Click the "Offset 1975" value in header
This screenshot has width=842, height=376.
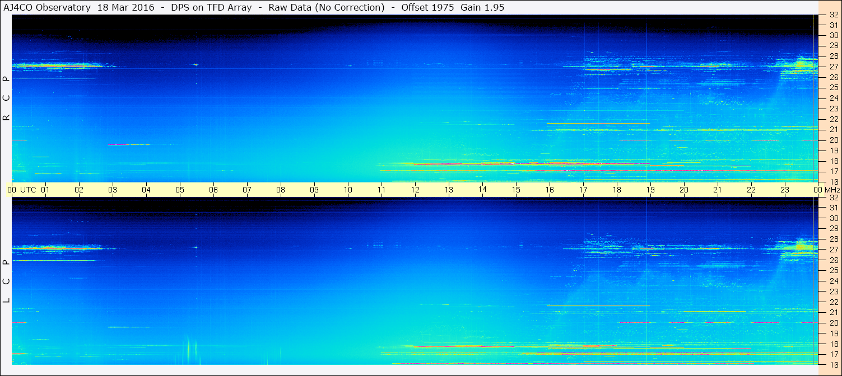coord(428,7)
